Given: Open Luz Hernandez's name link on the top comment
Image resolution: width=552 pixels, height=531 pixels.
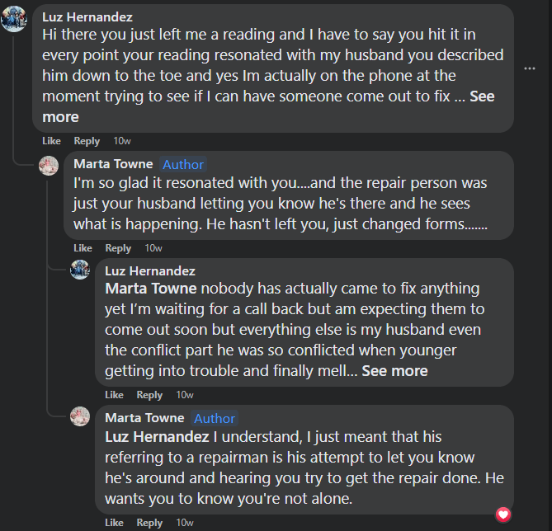Looking at the screenshot, I should coord(87,16).
